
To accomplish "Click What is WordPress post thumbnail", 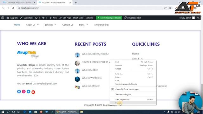I will [77, 79].
